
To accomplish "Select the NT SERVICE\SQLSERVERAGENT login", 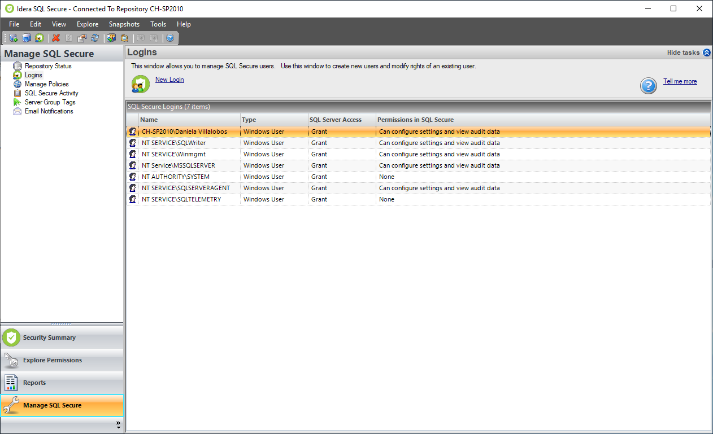I will click(x=419, y=188).
